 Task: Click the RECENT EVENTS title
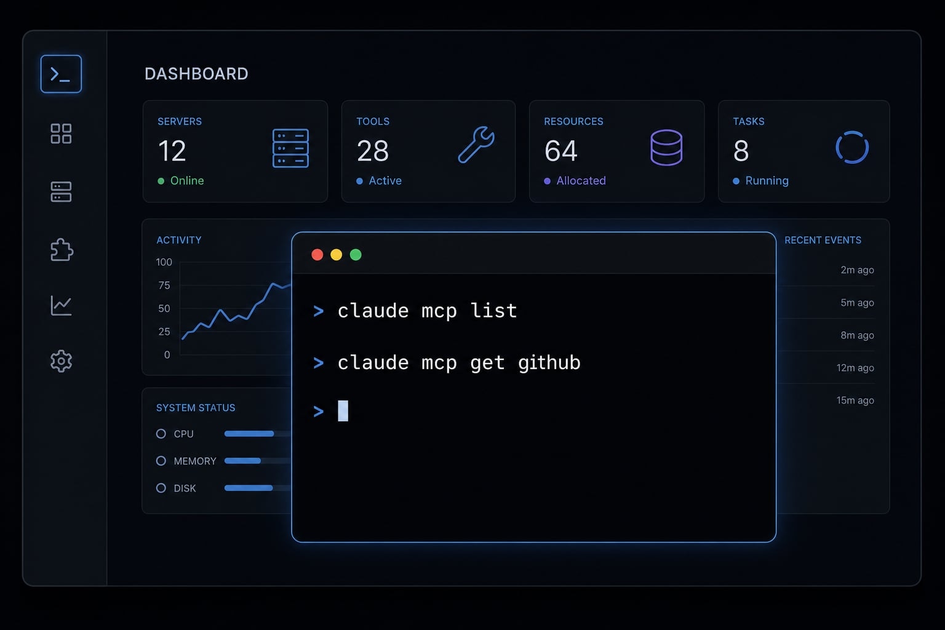pos(823,240)
